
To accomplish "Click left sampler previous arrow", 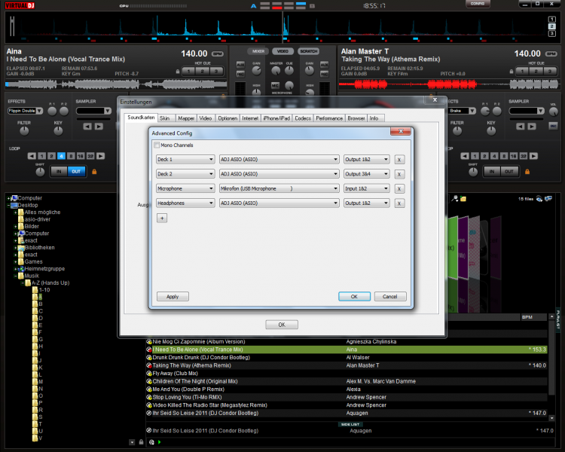I will click(x=87, y=126).
